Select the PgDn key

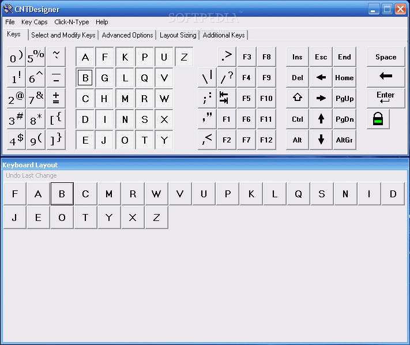(x=344, y=119)
